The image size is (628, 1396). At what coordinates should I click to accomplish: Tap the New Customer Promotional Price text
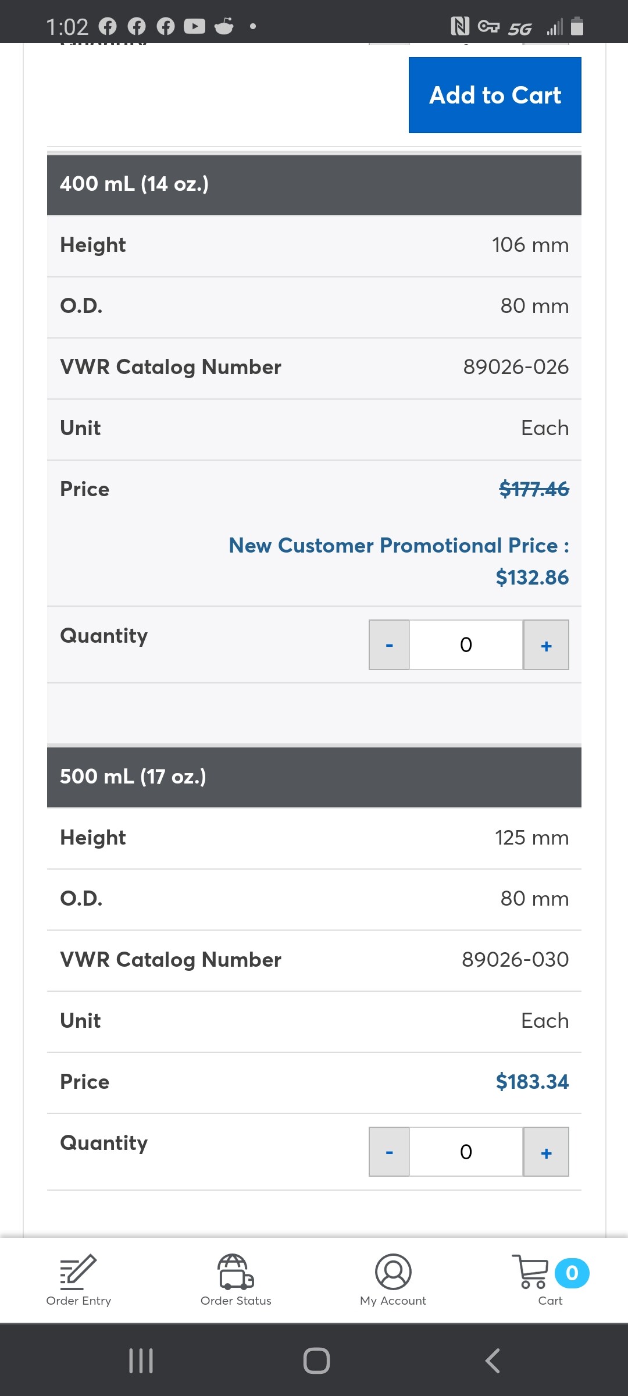pos(398,546)
